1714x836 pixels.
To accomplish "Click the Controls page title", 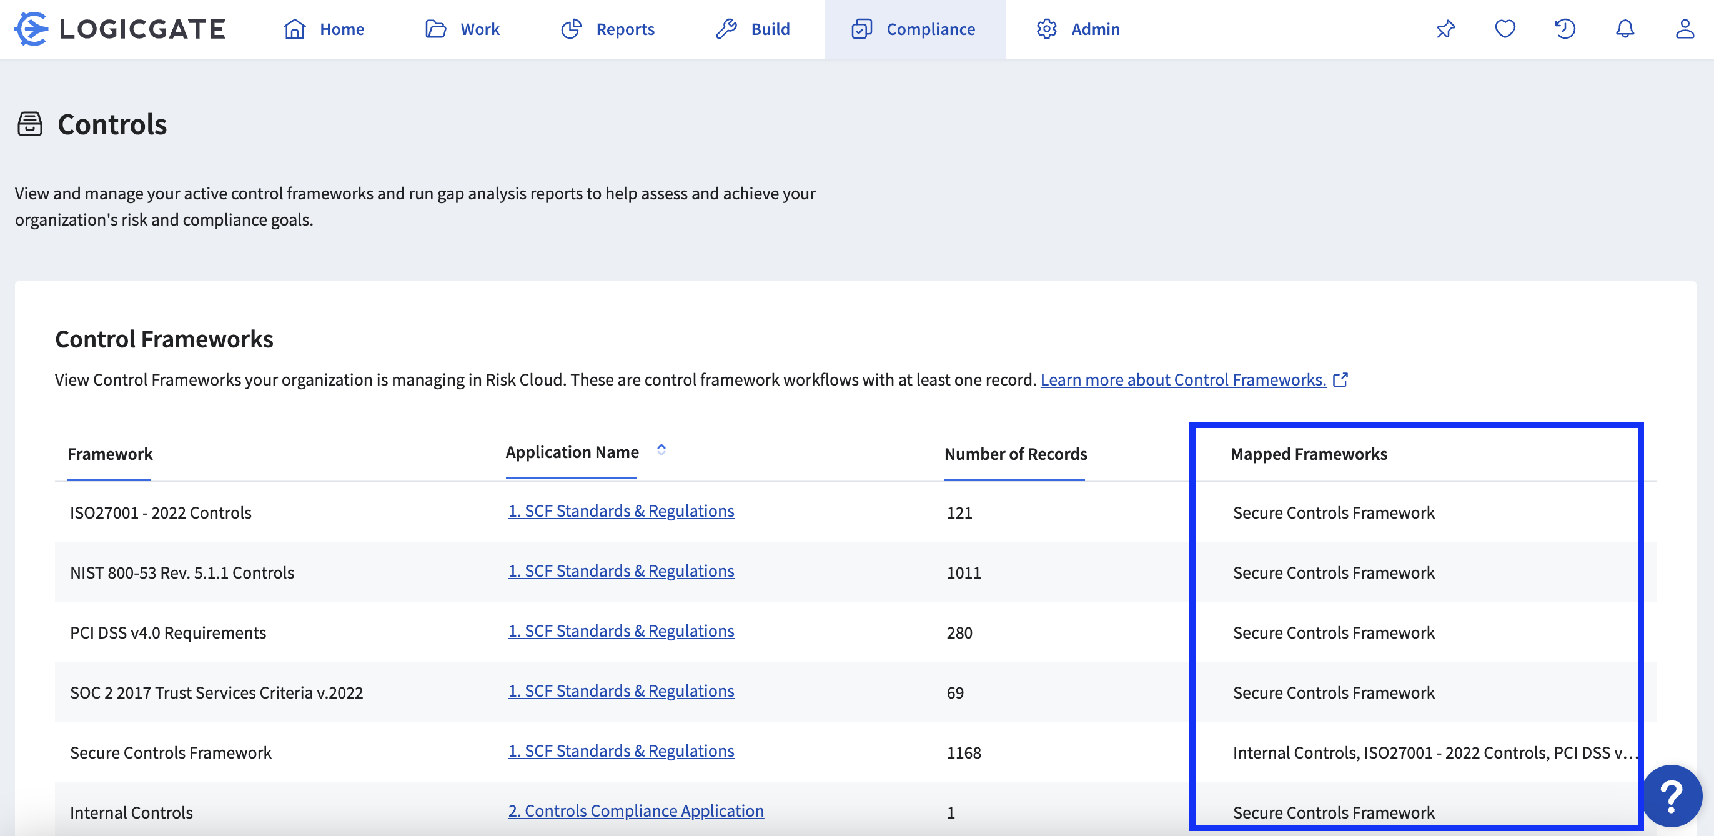I will pos(112,124).
